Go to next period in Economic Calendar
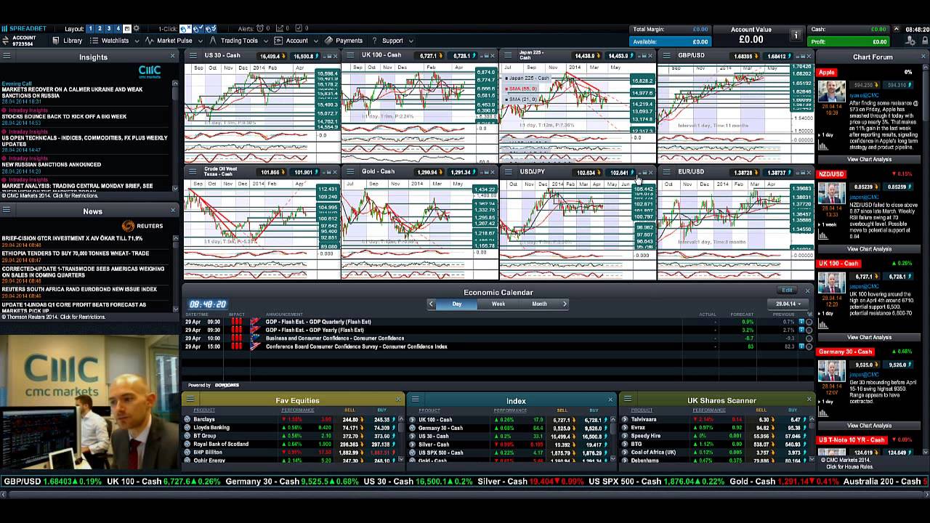Viewport: 930px width, 523px height. tap(565, 304)
